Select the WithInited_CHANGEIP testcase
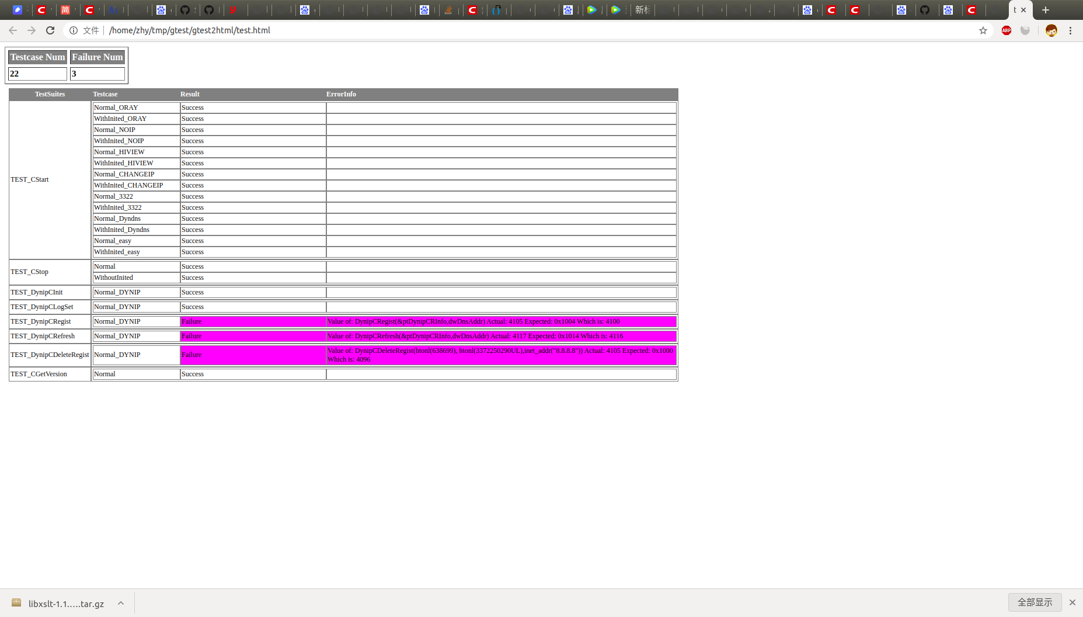 pyautogui.click(x=136, y=185)
